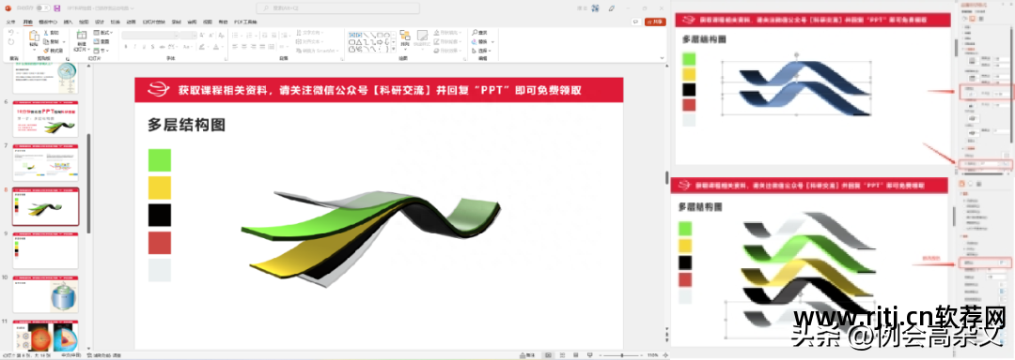Click the bullet list icon

[x=236, y=36]
